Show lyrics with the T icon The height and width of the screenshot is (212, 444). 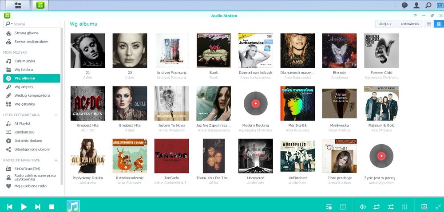coord(343,207)
